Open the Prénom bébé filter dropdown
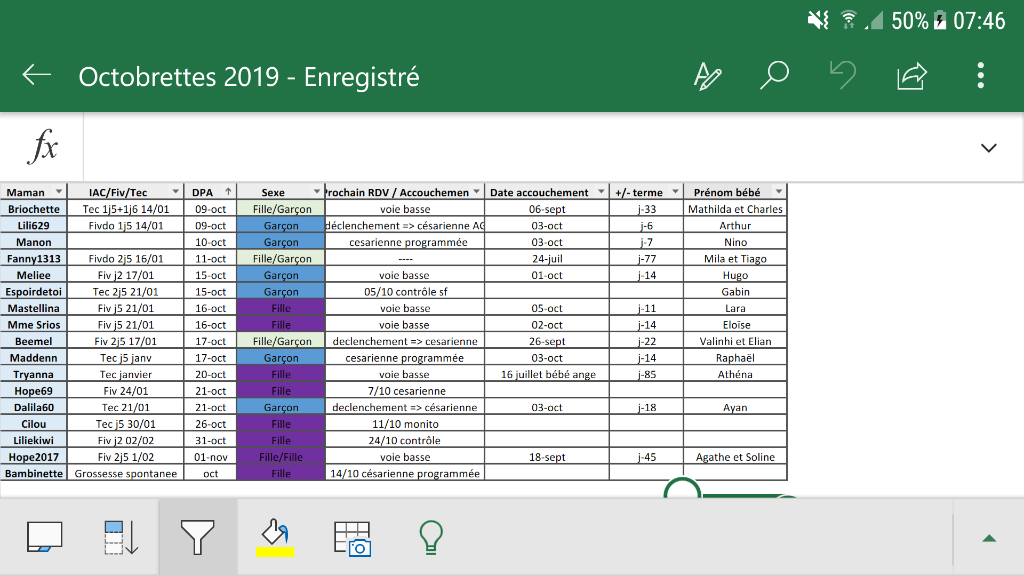This screenshot has height=576, width=1024. 779,191
